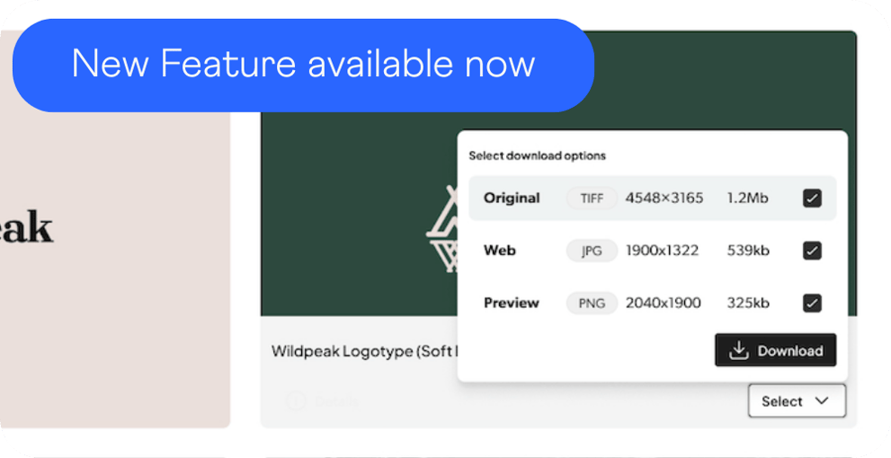Choose the Preview download option
Viewport: 891px width, 458px height.
point(512,303)
